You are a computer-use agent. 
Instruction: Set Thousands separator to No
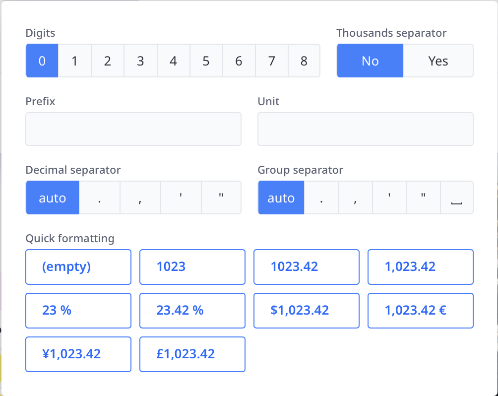[x=370, y=61]
